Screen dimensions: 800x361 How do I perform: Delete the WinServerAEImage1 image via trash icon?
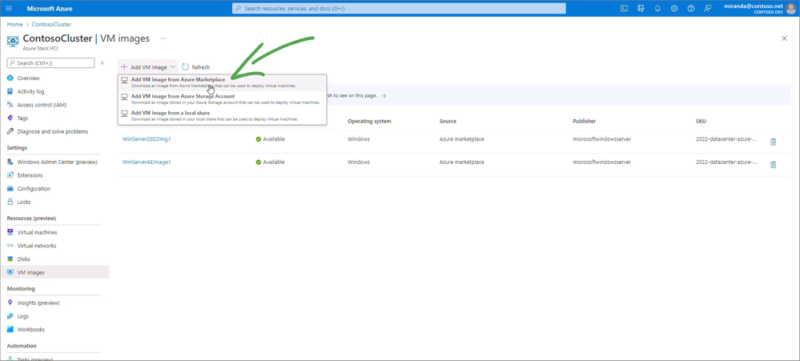773,165
